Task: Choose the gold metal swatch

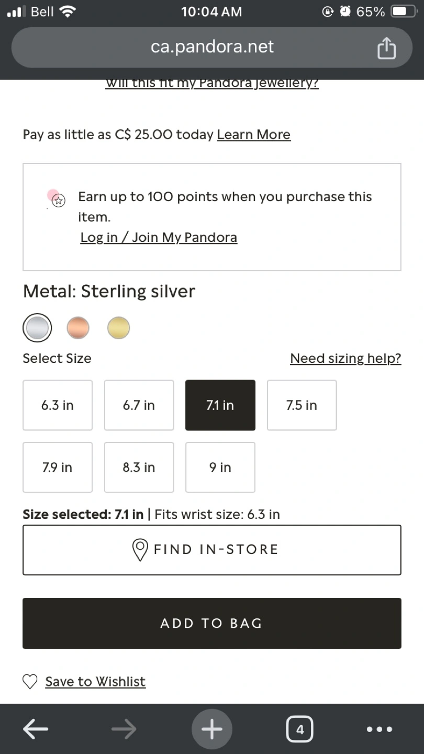Action: 118,328
